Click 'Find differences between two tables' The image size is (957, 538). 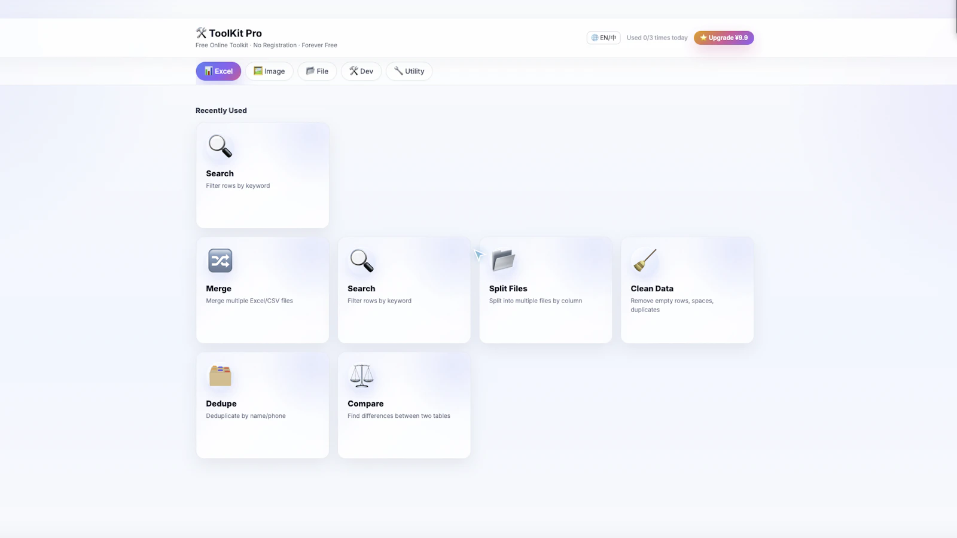(x=399, y=416)
